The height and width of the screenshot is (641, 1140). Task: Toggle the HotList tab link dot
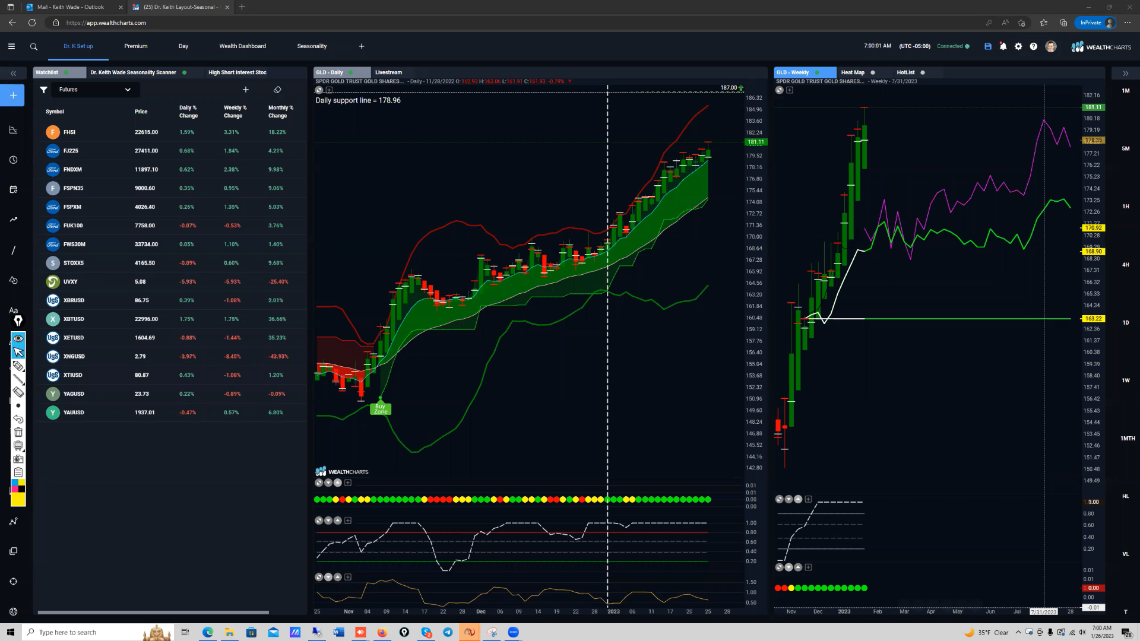(x=923, y=72)
